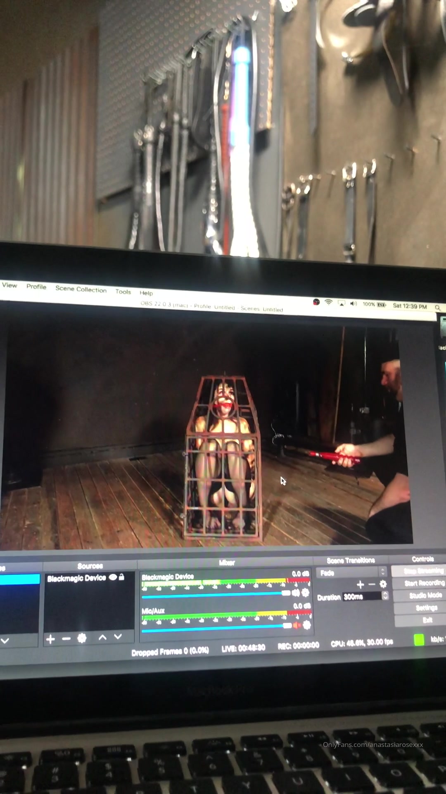
Task: Move the source up with the up arrow
Action: click(x=102, y=638)
